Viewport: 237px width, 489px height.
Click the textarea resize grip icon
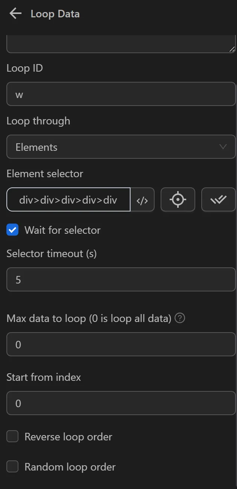point(232,48)
